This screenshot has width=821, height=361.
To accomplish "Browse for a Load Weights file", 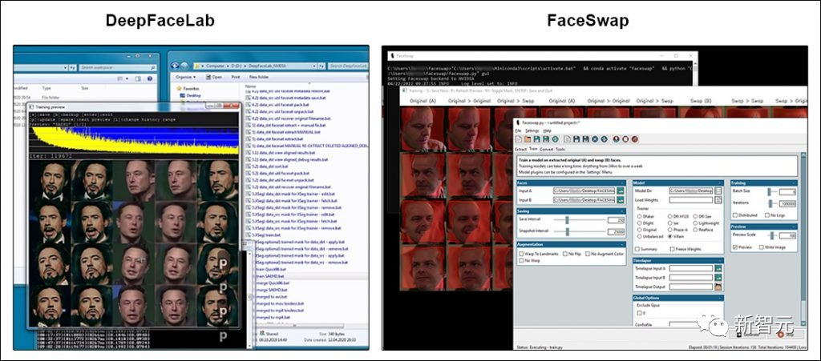I will [x=718, y=200].
